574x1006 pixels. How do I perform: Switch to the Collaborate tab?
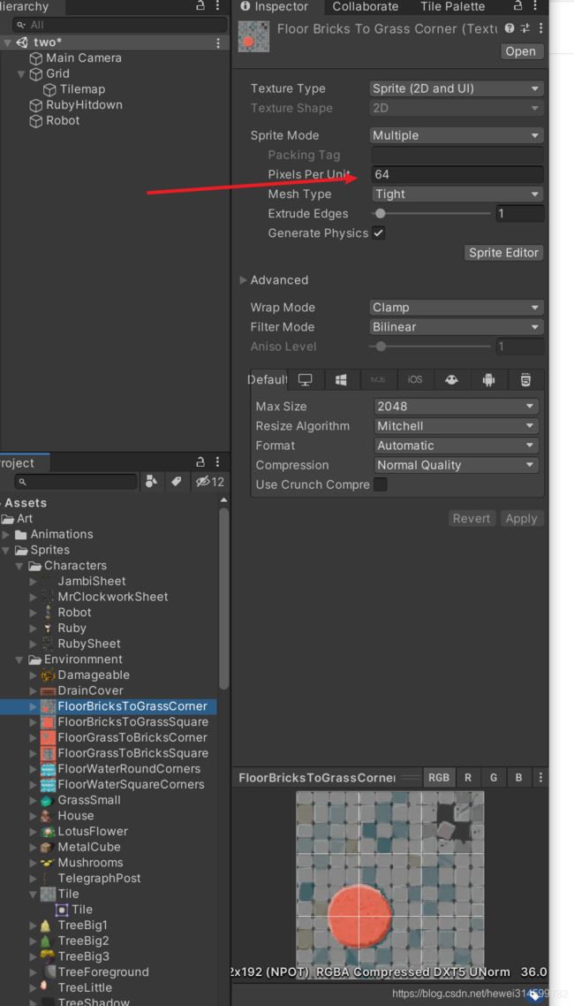(x=366, y=6)
